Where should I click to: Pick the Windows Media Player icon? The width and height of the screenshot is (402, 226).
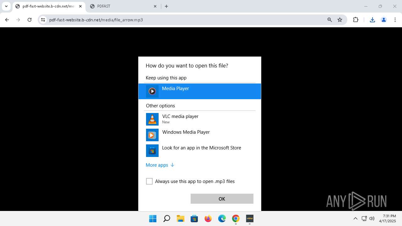point(152,135)
